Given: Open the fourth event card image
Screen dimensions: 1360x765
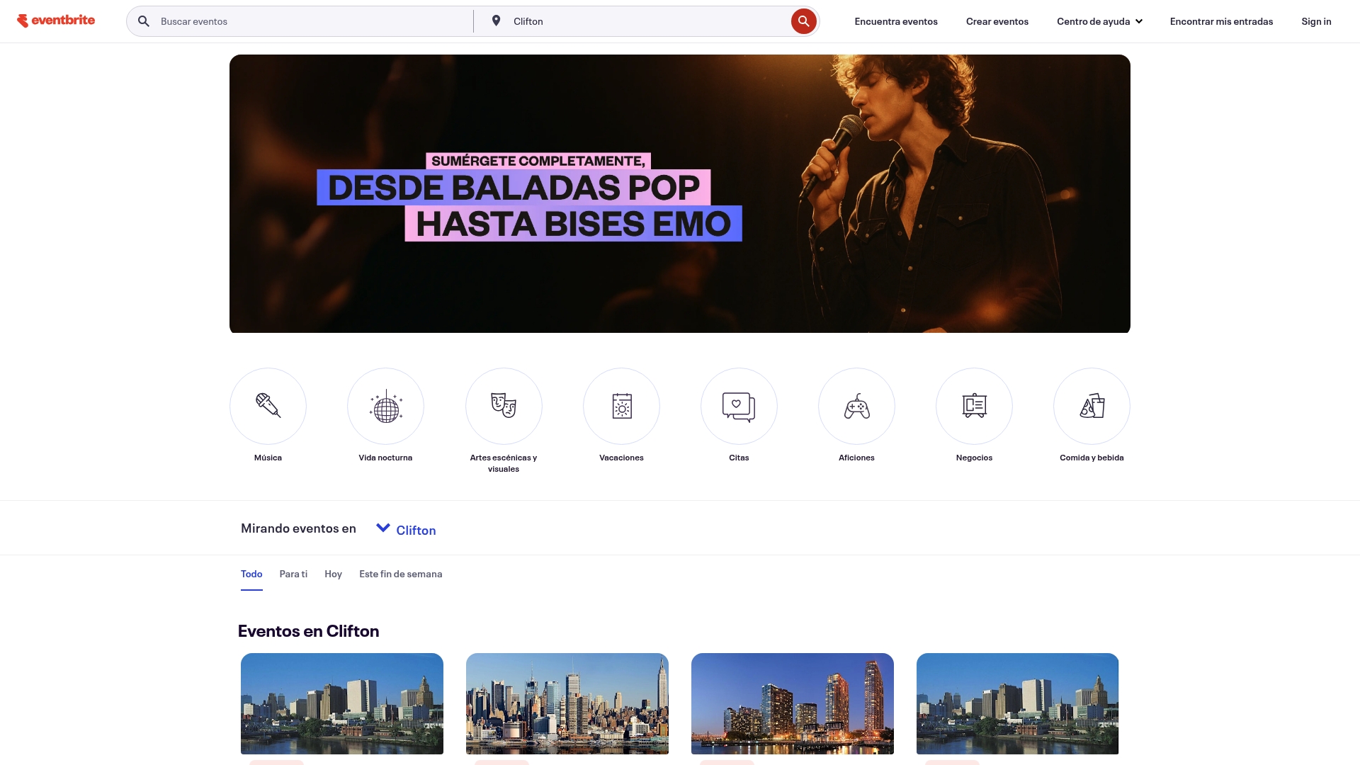Looking at the screenshot, I should click(x=1017, y=703).
